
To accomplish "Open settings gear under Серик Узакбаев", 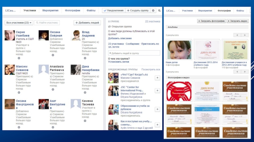I will coord(19,58).
